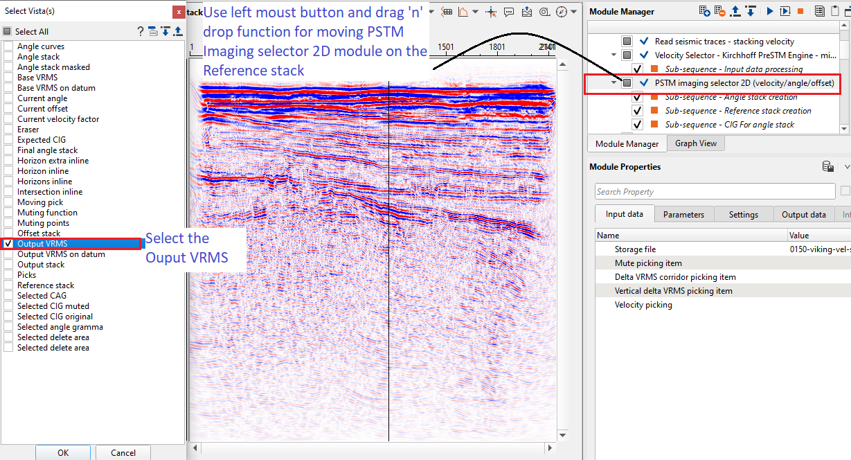Switch to the Graph View tab
The height and width of the screenshot is (460, 851).
(696, 143)
